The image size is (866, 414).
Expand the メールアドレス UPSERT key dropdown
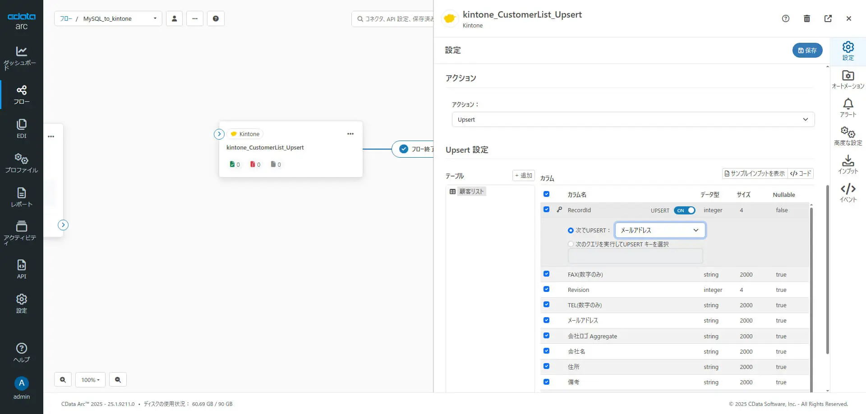[660, 230]
